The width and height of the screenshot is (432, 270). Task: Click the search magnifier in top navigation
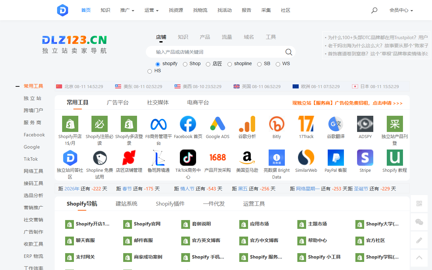coord(374,10)
